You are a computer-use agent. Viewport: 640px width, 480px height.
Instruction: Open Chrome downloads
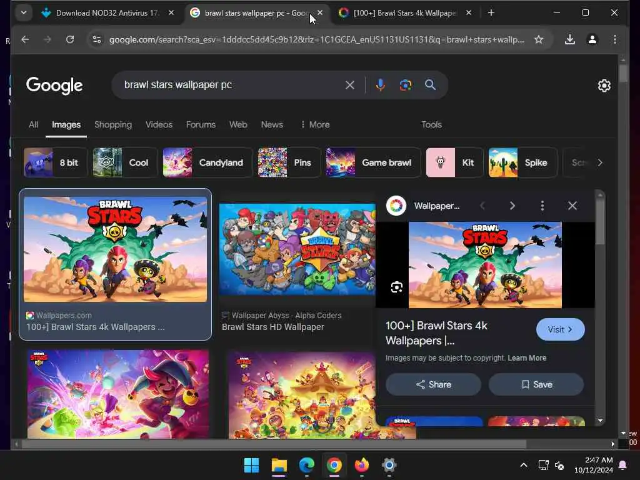(570, 39)
